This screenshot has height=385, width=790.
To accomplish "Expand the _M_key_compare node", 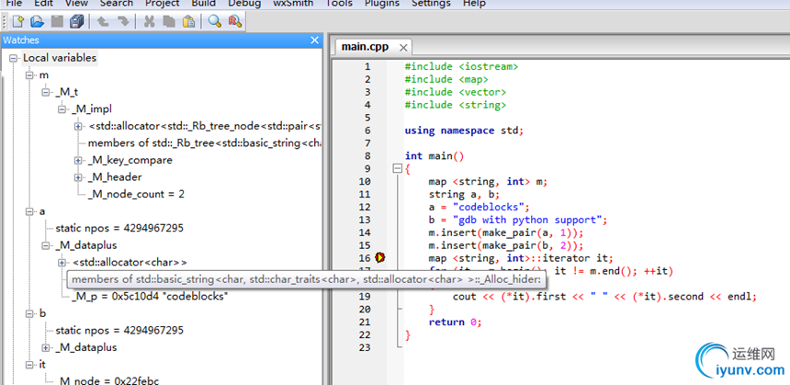I will pos(78,160).
